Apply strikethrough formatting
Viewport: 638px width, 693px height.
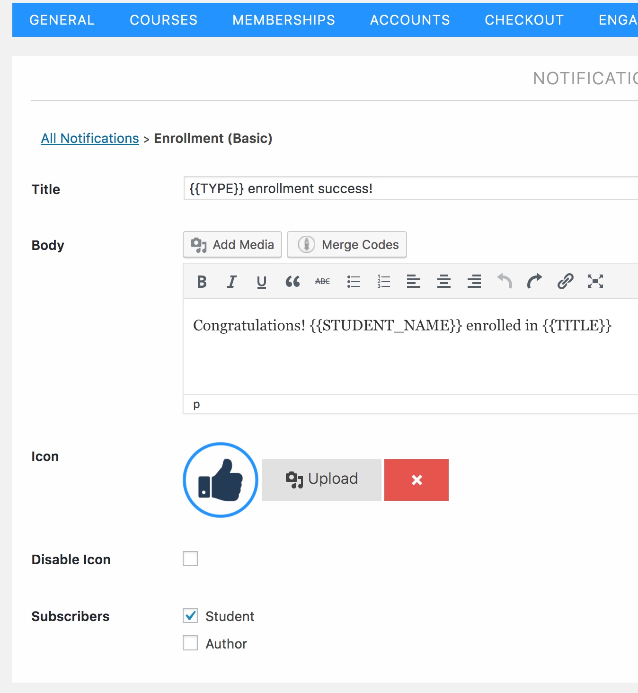click(x=322, y=281)
